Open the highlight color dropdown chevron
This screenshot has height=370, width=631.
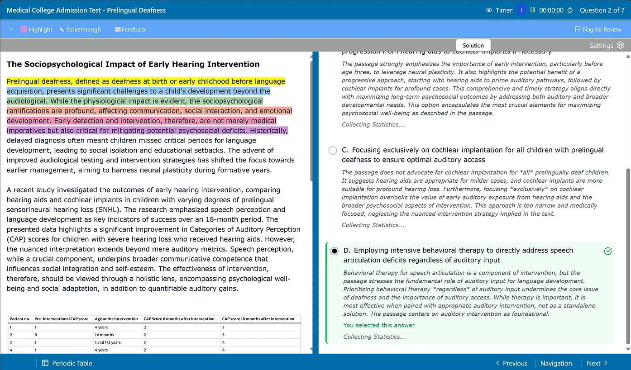[11, 29]
